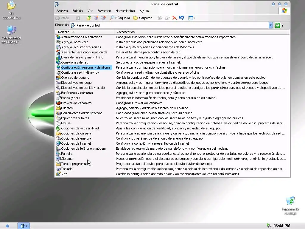
Task: Click the Disconnect network drive icon
Action: pyautogui.click(x=103, y=18)
